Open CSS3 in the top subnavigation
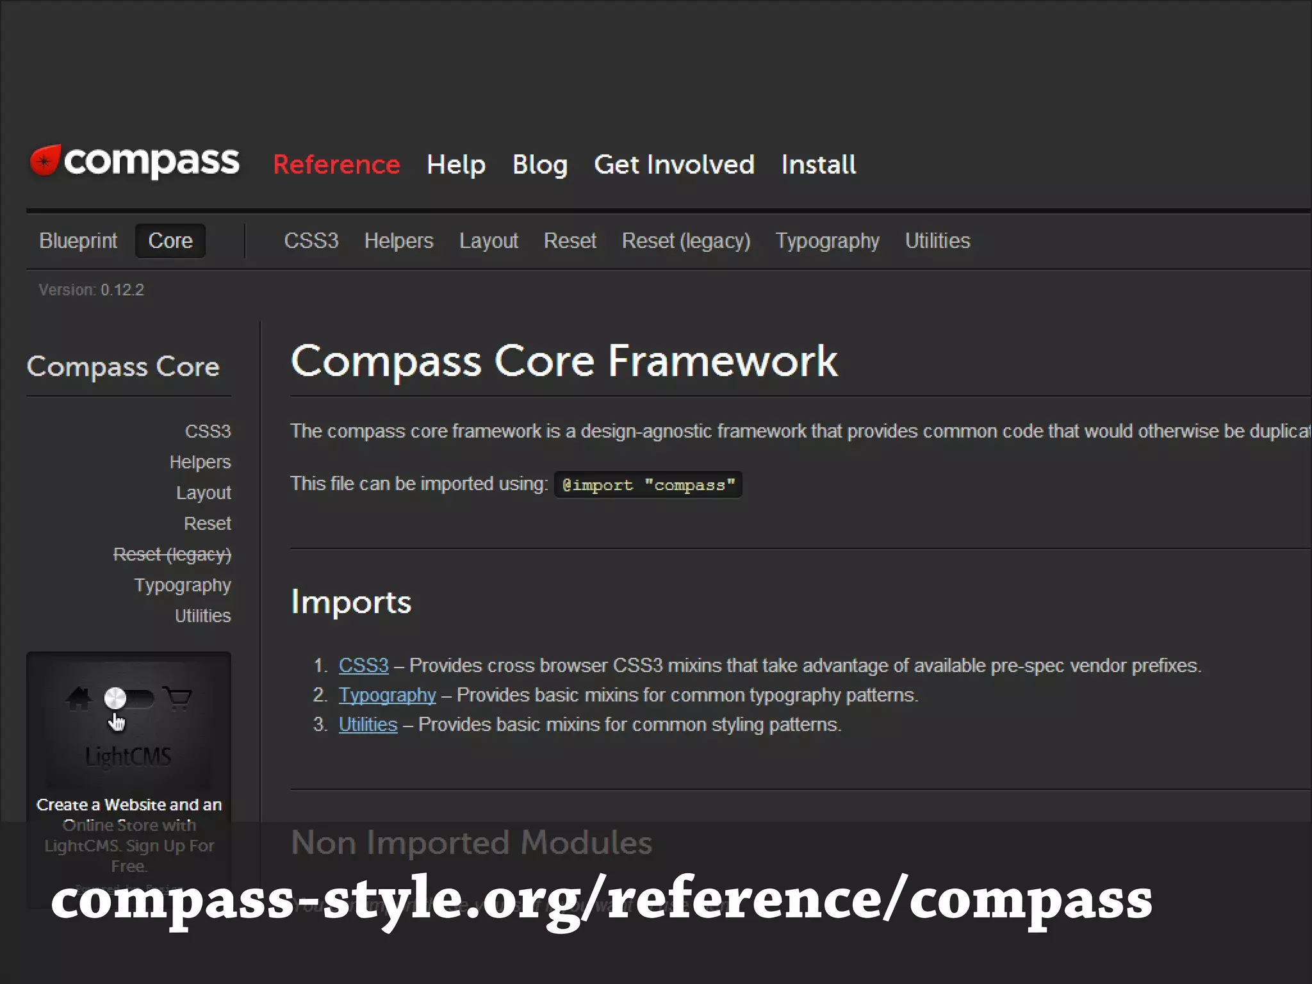Screen dimensions: 1312x984 click(311, 241)
